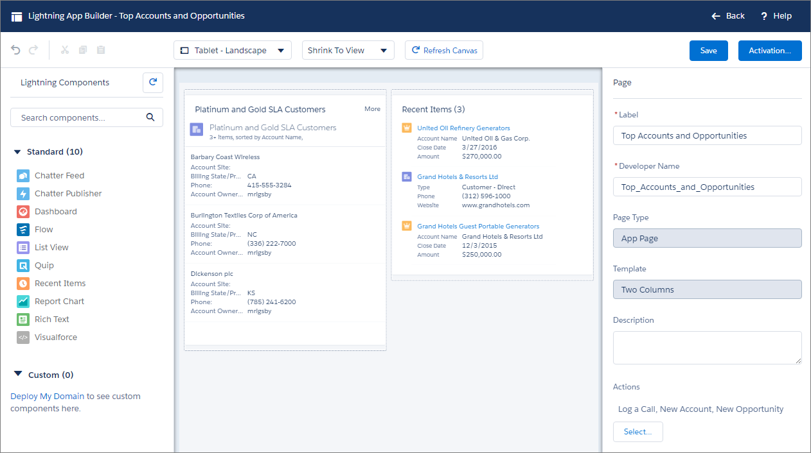The width and height of the screenshot is (811, 453).
Task: Refresh the Lightning Components list
Action: click(153, 82)
